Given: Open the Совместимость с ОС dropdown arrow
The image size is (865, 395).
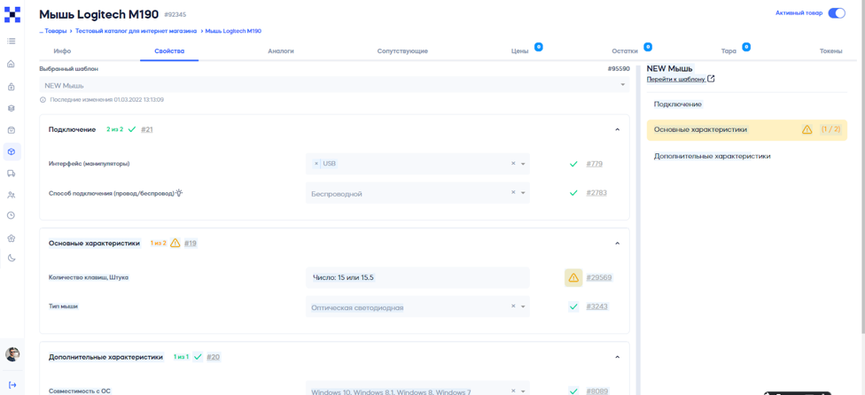Looking at the screenshot, I should [523, 391].
